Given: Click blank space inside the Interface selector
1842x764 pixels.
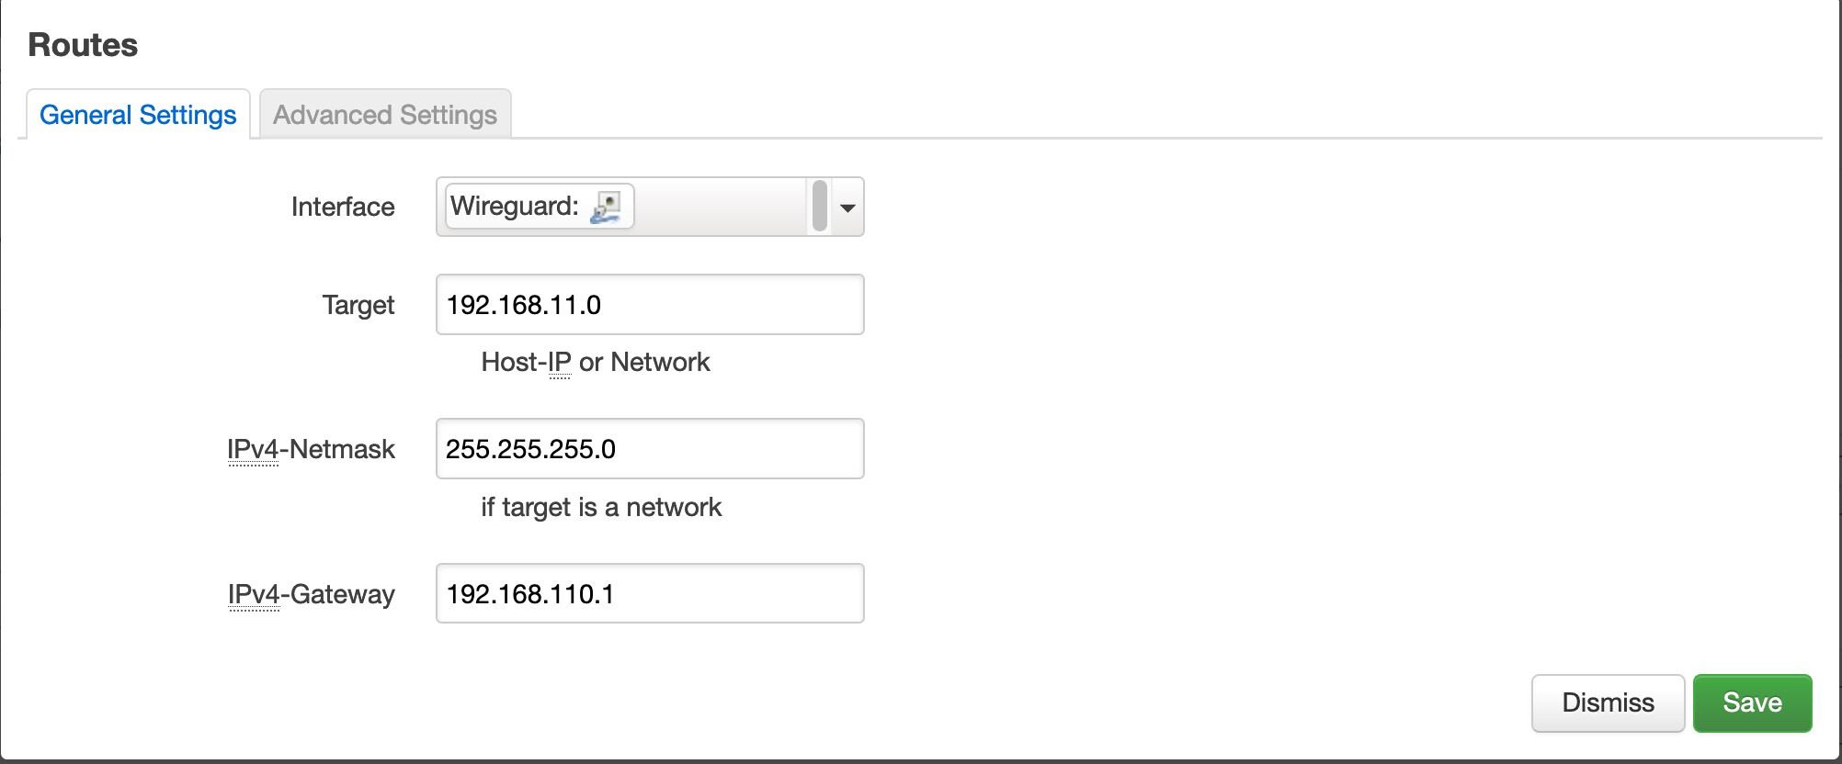Looking at the screenshot, I should 717,207.
